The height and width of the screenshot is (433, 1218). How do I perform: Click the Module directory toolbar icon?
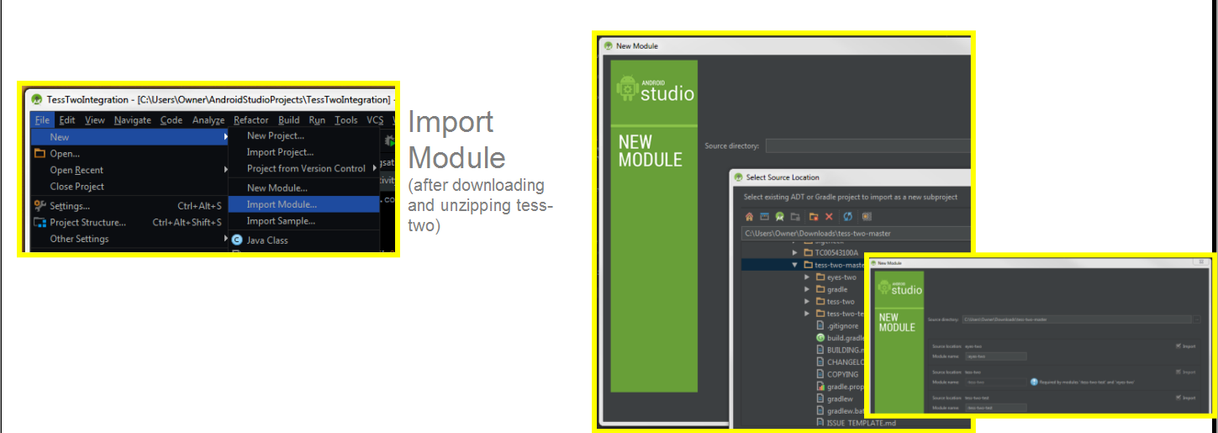pos(795,217)
